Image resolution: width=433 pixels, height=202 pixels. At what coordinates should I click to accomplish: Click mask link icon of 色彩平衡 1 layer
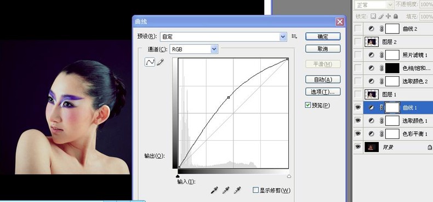381,134
